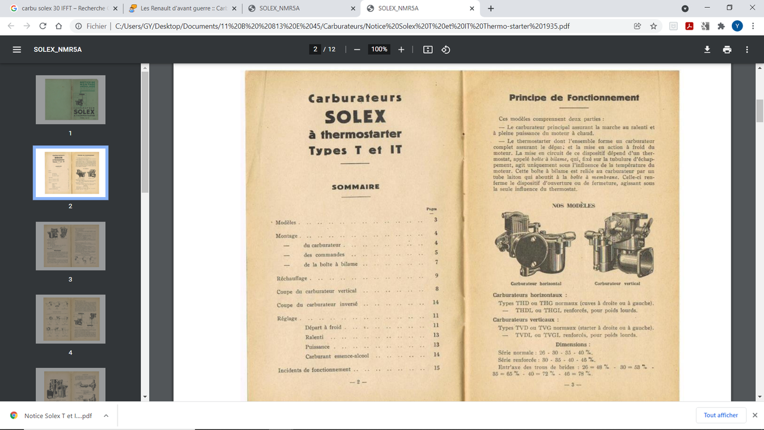Viewport: 764px width, 430px height.
Task: Go forward in browser history
Action: 27,26
